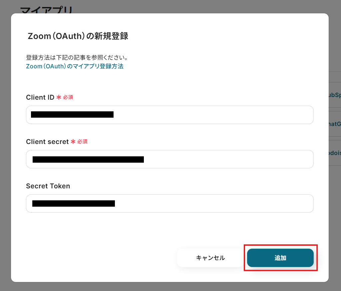Click the Client ID field label
Image resolution: width=341 pixels, height=291 pixels.
coord(40,97)
